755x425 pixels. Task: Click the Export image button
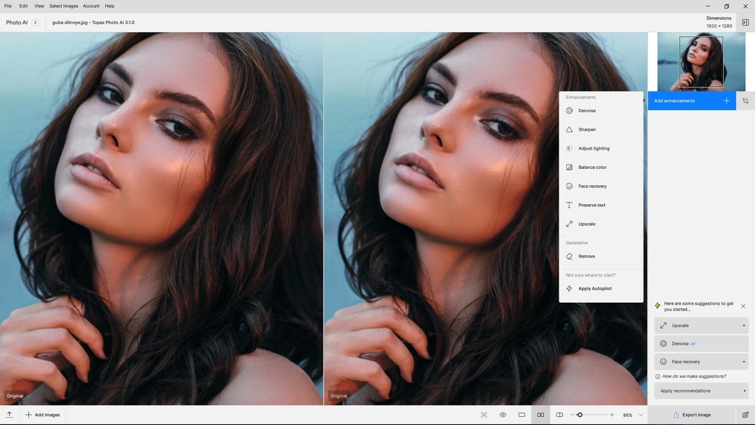[692, 415]
